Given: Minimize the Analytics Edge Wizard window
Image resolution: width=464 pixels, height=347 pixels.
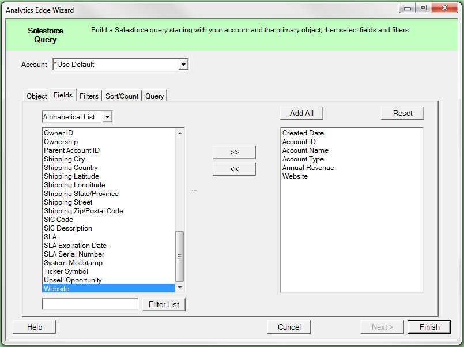Looking at the screenshot, I should click(408, 8).
